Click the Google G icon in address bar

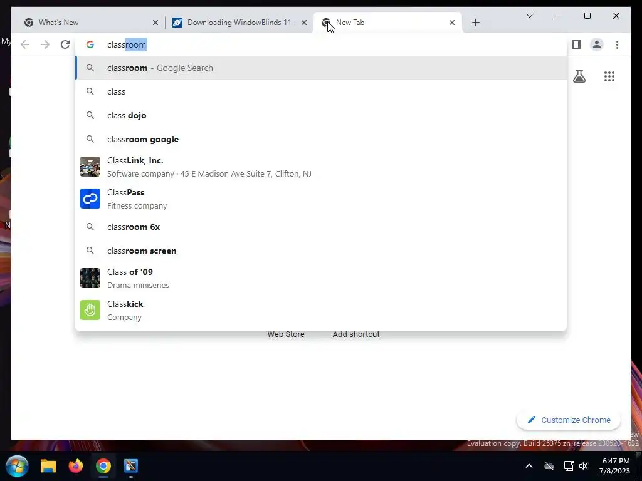[x=90, y=44]
